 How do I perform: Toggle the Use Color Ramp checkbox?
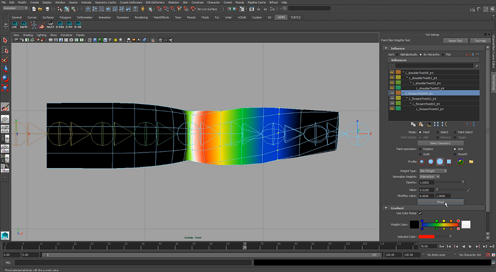click(420, 213)
